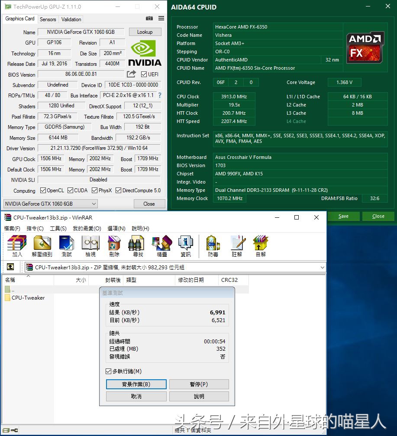Click the BIOS export share icon in GPU-Z
Image resolution: width=397 pixels, height=436 pixels.
coord(131,74)
